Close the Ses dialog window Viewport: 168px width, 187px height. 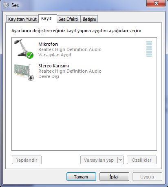156,3
